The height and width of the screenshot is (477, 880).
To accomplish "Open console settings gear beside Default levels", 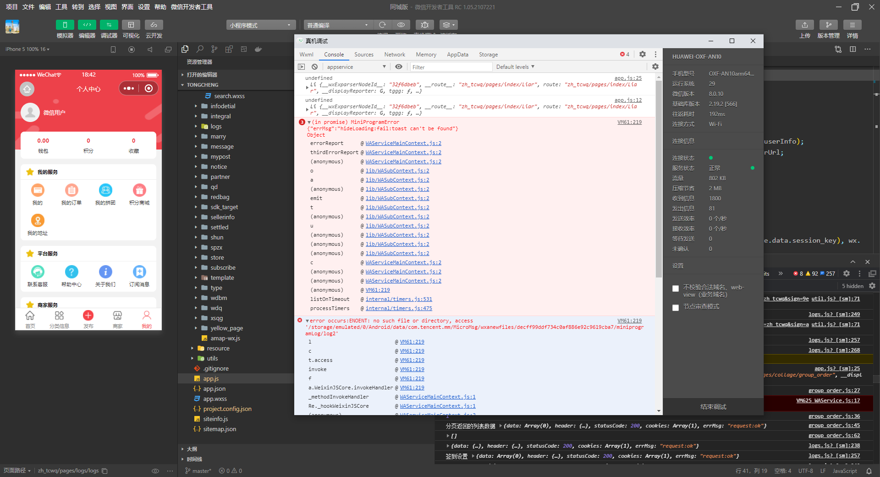I will (x=655, y=67).
